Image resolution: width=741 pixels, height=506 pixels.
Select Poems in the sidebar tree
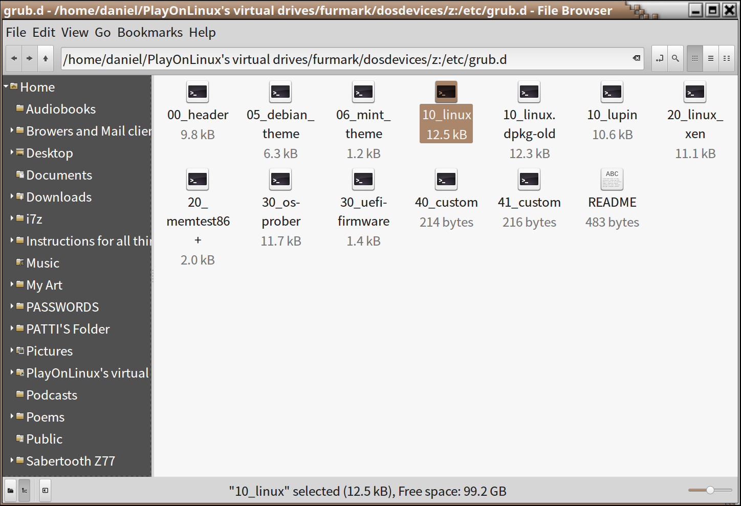45,416
